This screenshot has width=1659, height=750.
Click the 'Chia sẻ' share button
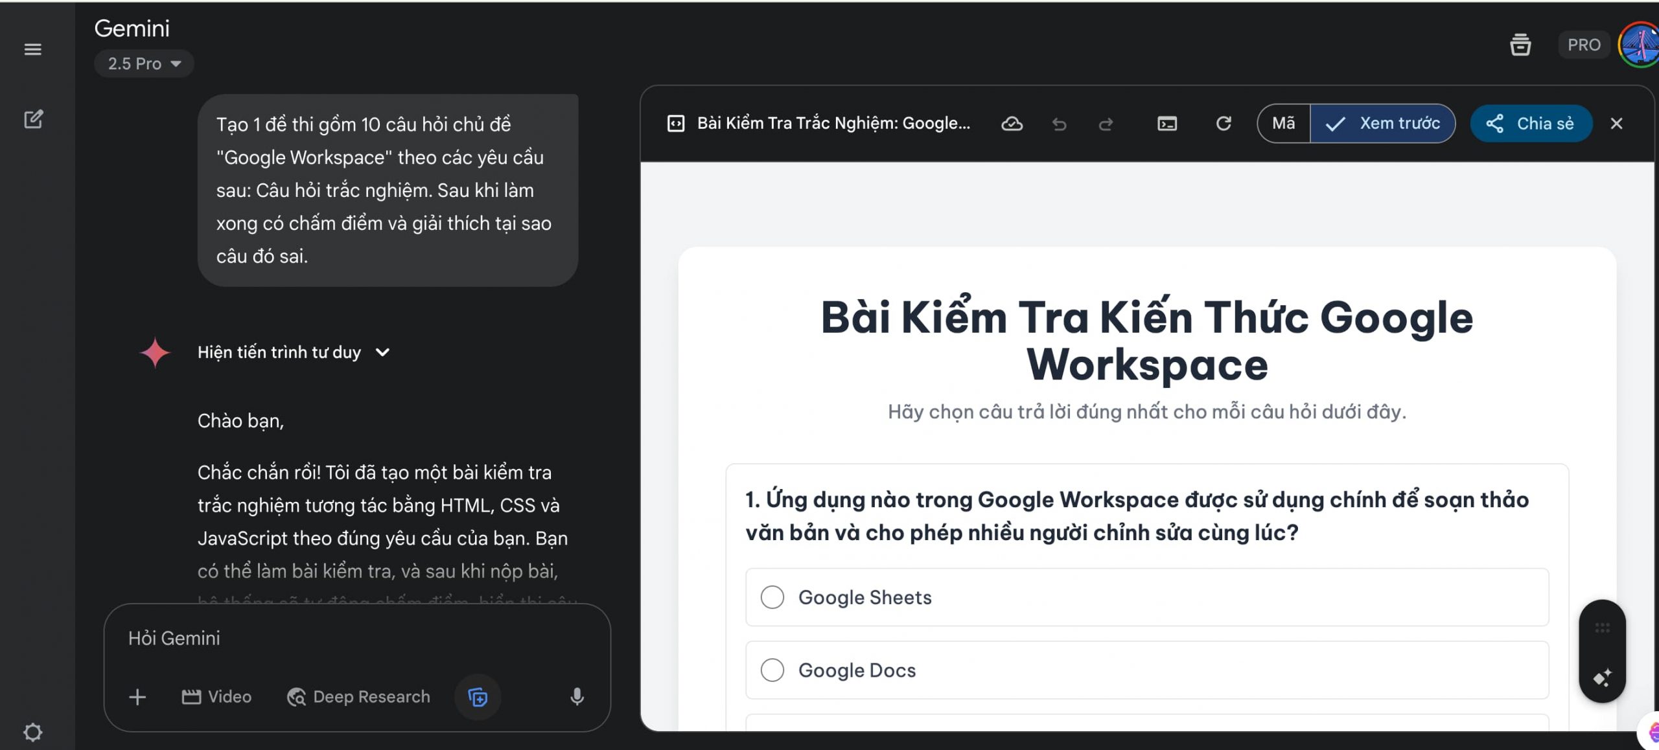1531,124
